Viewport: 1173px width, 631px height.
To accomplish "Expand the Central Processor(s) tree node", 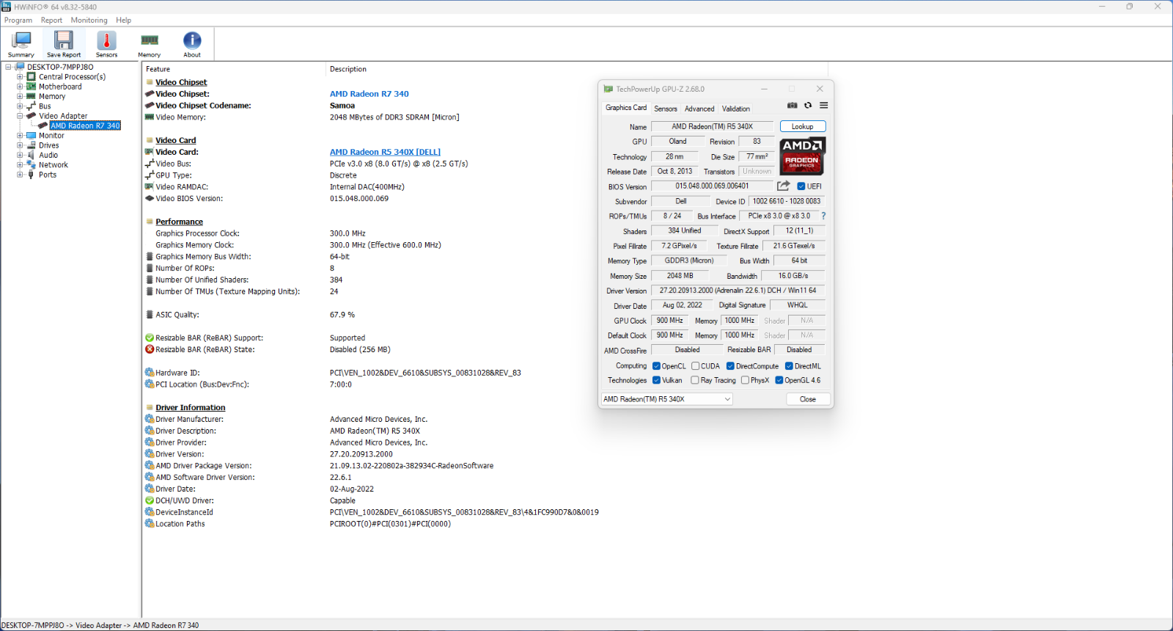I will [20, 76].
